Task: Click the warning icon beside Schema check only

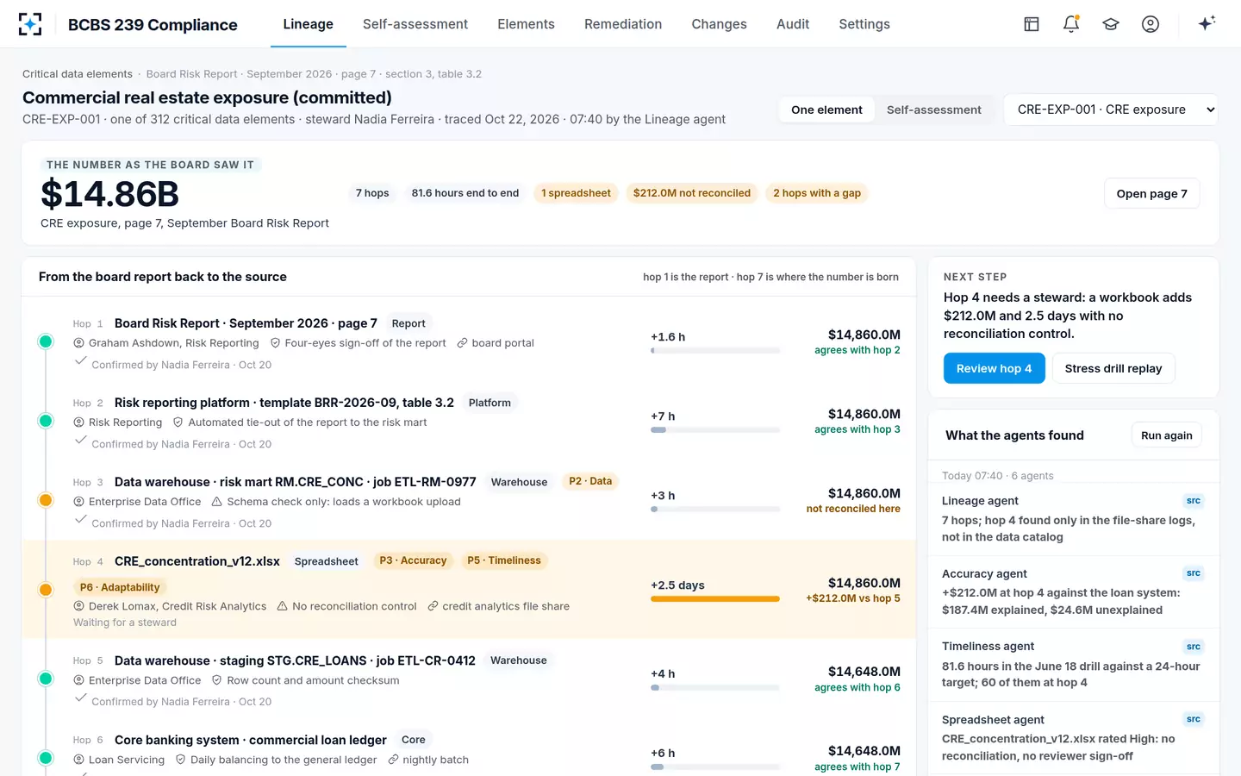Action: tap(217, 502)
